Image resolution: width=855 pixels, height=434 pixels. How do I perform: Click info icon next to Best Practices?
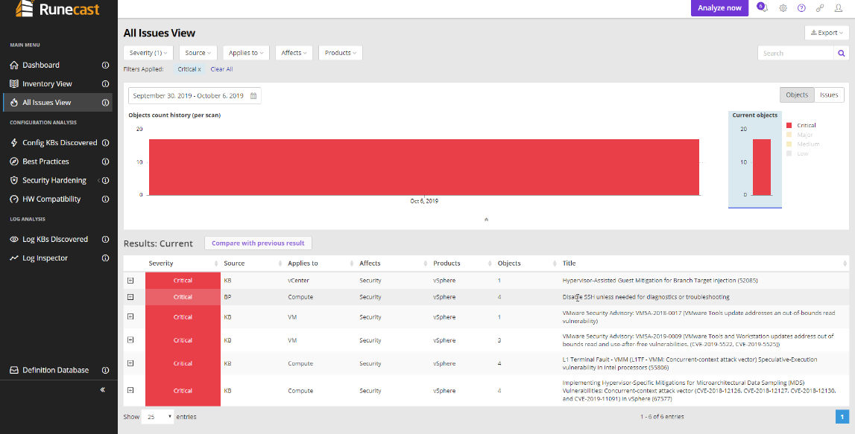pyautogui.click(x=106, y=162)
